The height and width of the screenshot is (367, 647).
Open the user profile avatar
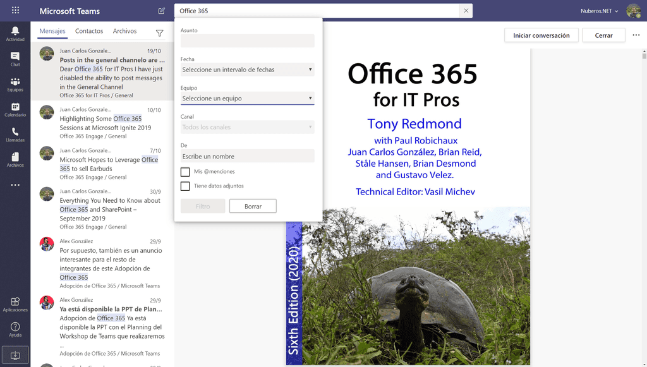(633, 11)
